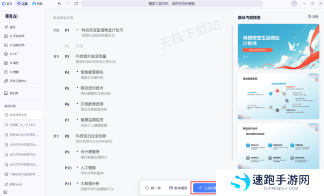Open 知识库 in the sidebar
The image size is (324, 196).
(x=11, y=93)
